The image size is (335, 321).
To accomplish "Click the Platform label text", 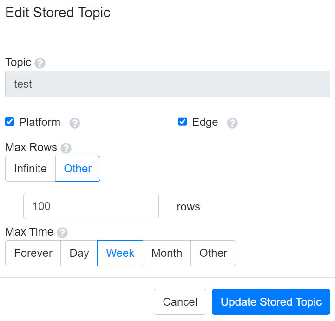I will pos(39,122).
